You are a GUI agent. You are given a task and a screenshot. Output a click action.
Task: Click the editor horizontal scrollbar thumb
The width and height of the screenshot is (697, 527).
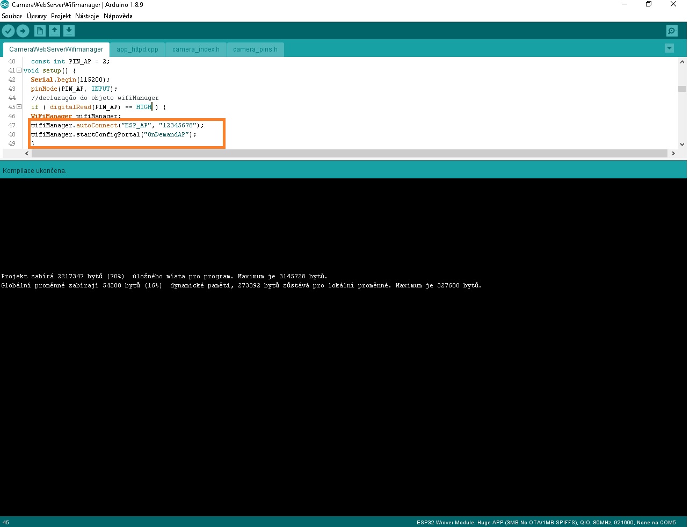(x=350, y=153)
